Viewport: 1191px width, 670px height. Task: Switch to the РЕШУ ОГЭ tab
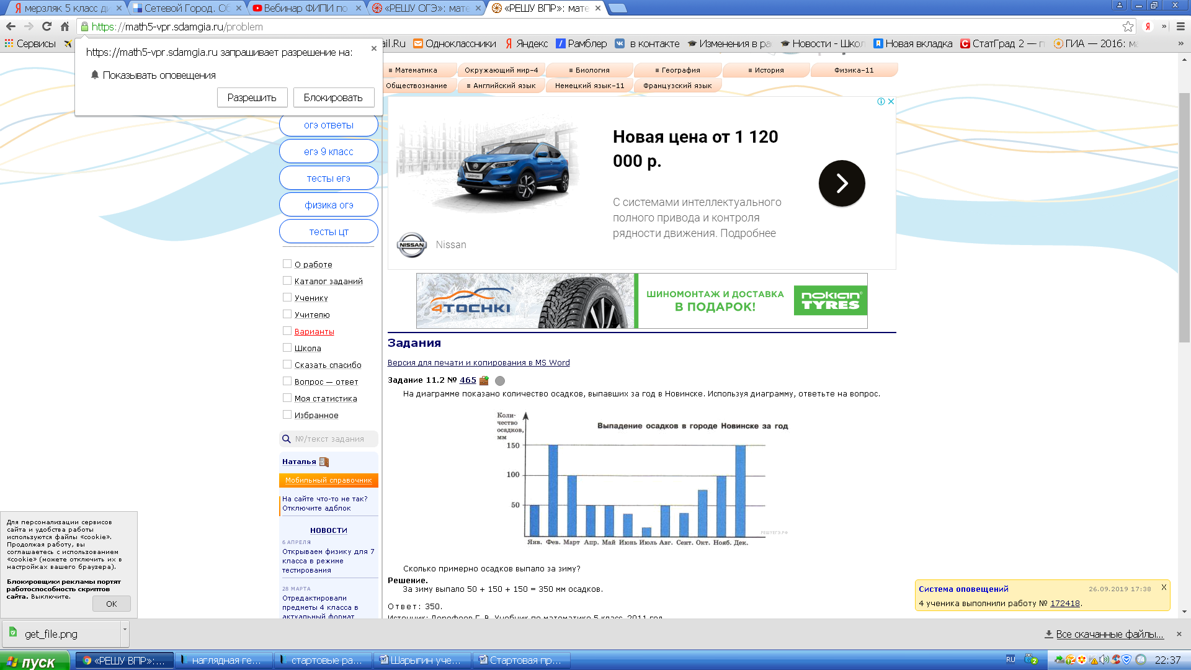pos(427,8)
